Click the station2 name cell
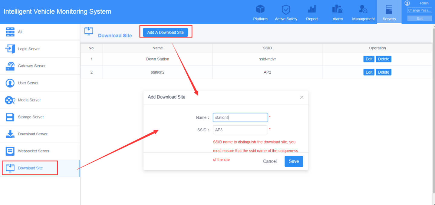Viewport: 435px width, 205px height. 158,72
